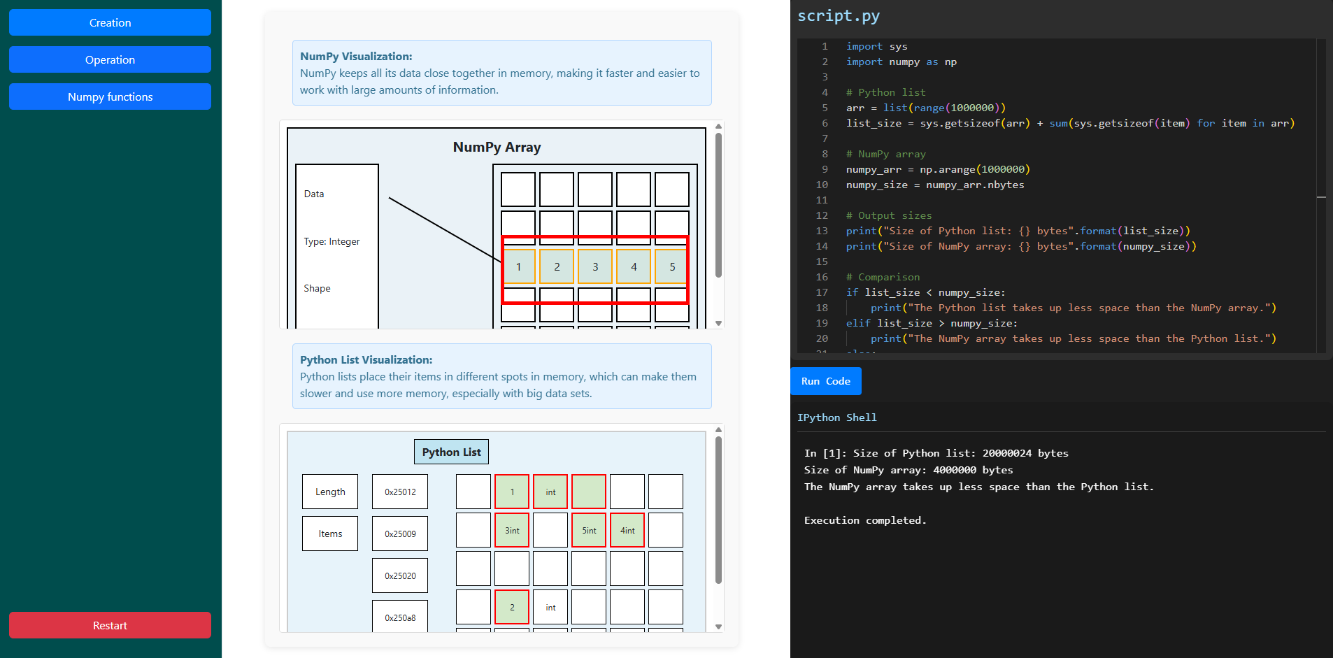The image size is (1333, 658).
Task: Open the Creation section
Action: [110, 22]
